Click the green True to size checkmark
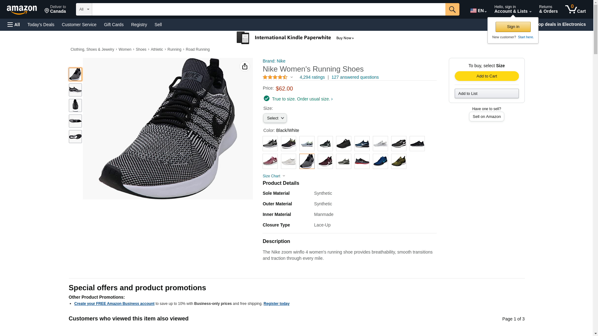The image size is (598, 336). [267, 99]
